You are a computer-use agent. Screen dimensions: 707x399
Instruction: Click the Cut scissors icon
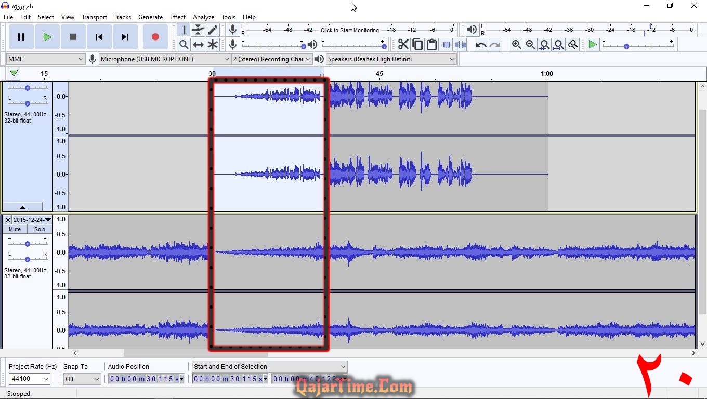point(403,45)
